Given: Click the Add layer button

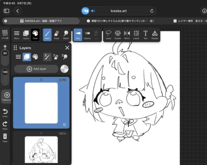Looking at the screenshot, I should pyautogui.click(x=36, y=69).
